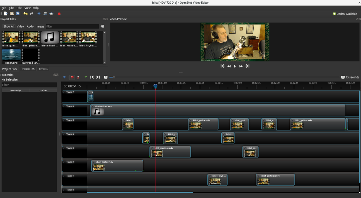
Task: Jump to the next marker
Action: pos(98,77)
